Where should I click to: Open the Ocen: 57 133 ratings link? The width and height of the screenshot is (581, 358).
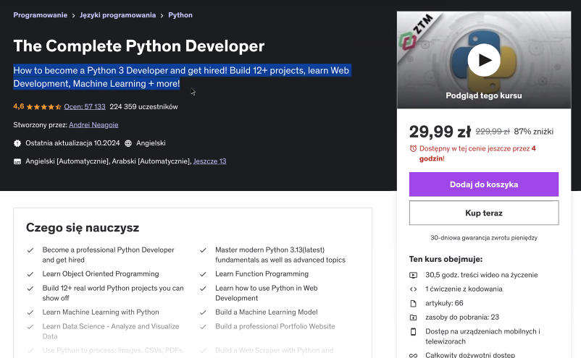point(85,107)
